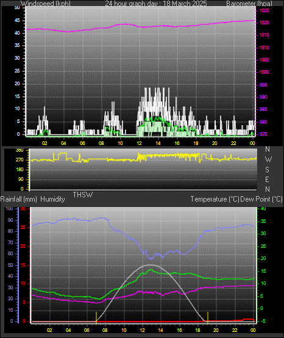Select the red 25 rainfall axis value
284x338 pixels.
pyautogui.click(x=23, y=227)
